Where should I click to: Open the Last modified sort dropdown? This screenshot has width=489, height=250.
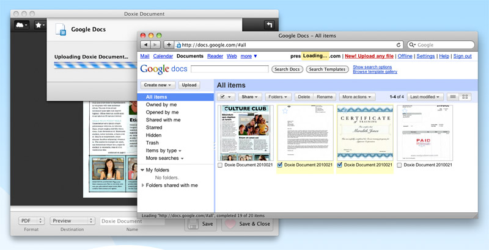(425, 97)
